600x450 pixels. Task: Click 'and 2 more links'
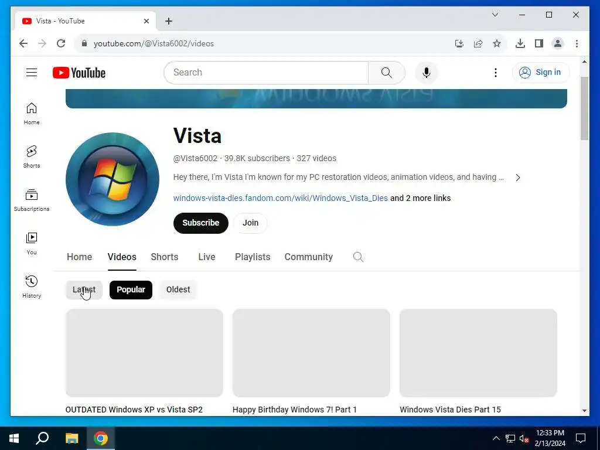(x=421, y=198)
